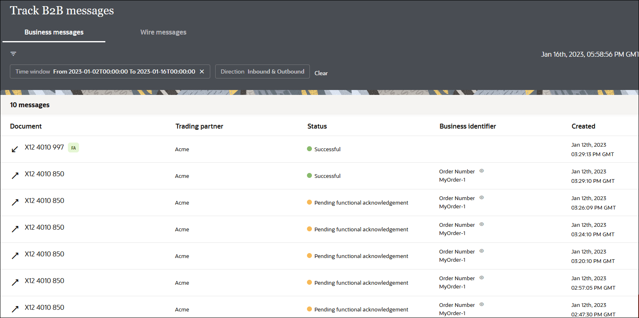Open the Direction Inbound & Outbound filter
This screenshot has width=639, height=318.
pyautogui.click(x=262, y=71)
